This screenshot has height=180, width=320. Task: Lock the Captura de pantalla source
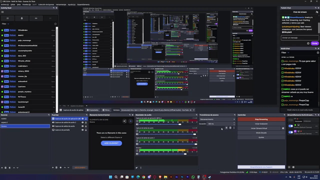point(86,130)
